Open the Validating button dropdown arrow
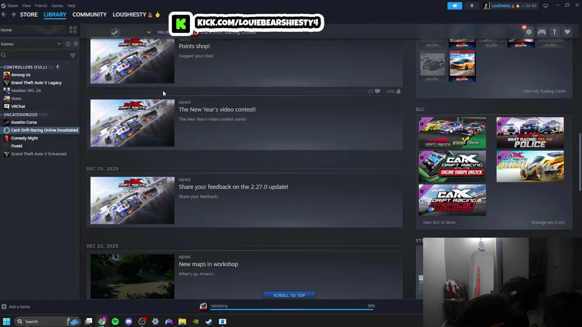 [148, 32]
